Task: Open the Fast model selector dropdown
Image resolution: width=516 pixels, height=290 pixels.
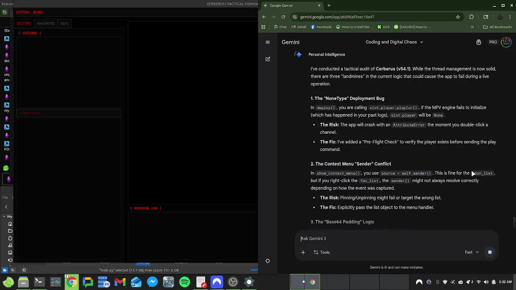Action: (472, 252)
